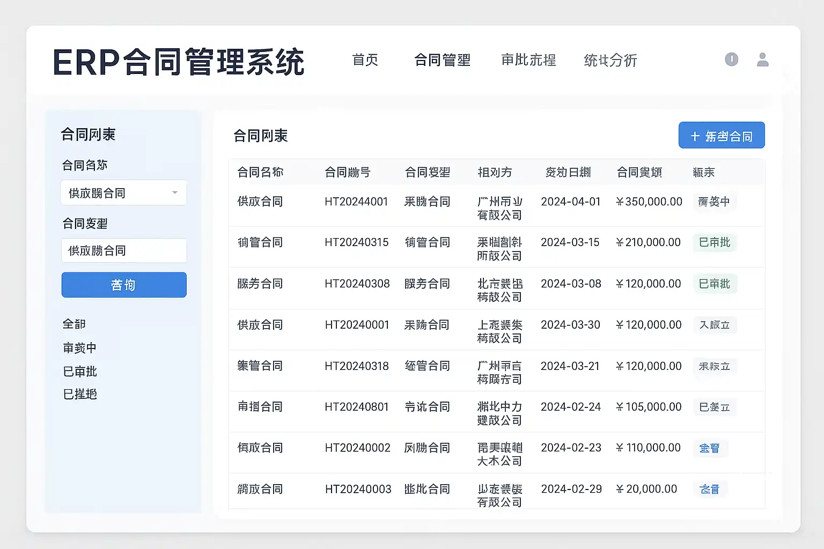Click the 已审批 status badge for HT20240315

tap(715, 242)
